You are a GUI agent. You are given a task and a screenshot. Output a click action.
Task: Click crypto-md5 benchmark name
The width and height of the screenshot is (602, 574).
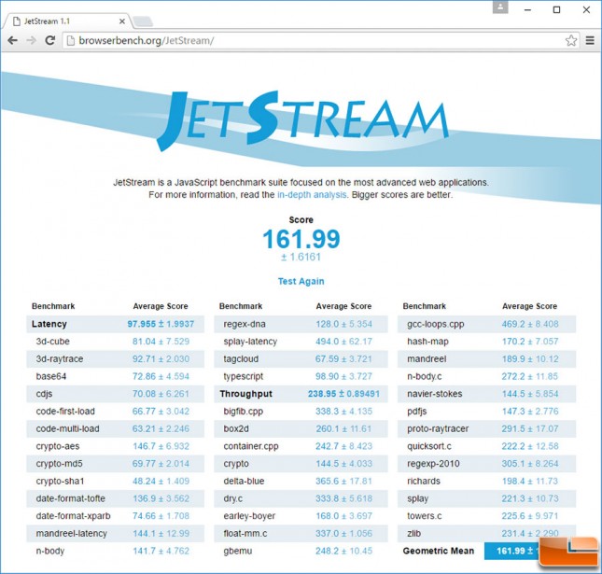tap(59, 464)
